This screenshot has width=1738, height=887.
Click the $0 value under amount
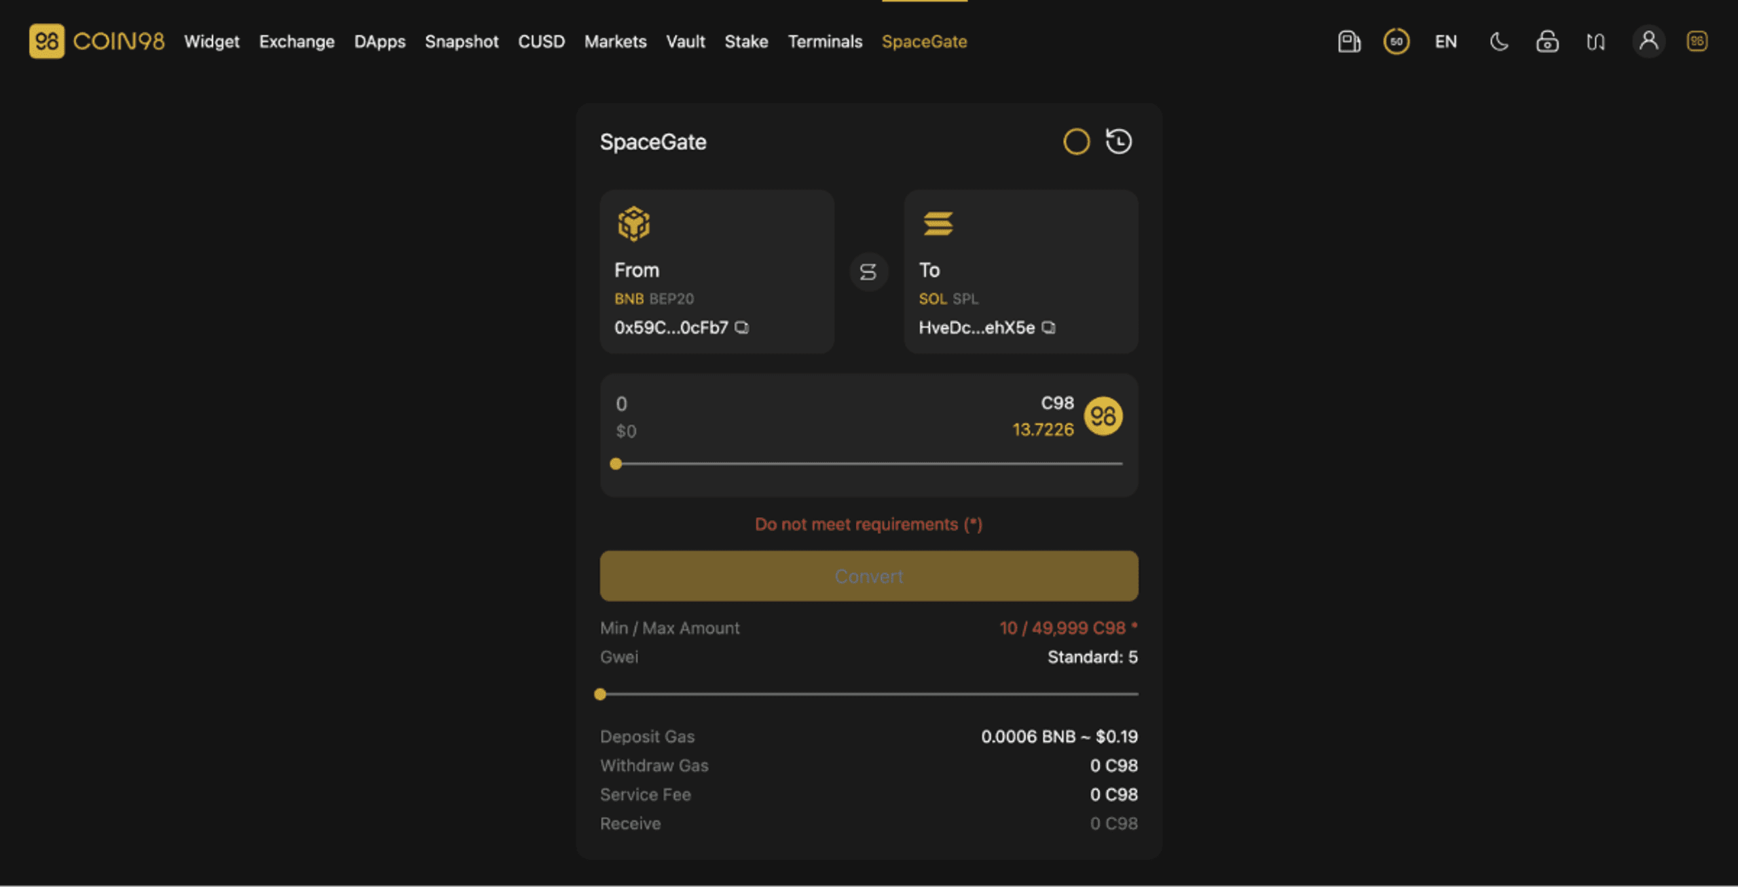(626, 431)
